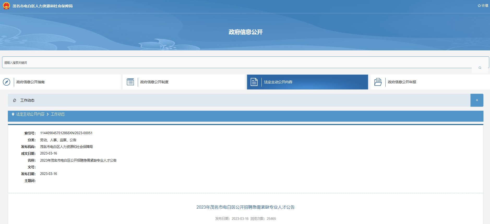Click the location pin icon in breadcrumb
490x224 pixels.
(x=13, y=114)
